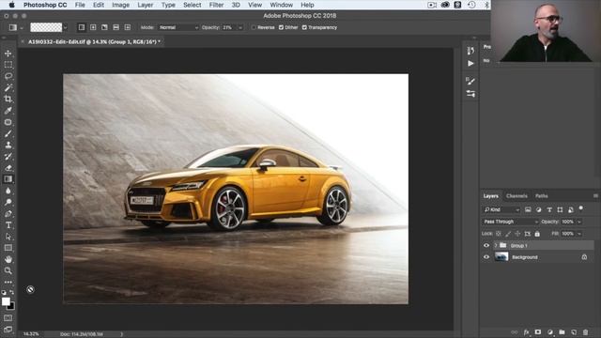
Task: Select the Rectangle shape tool
Action: [x=8, y=248]
